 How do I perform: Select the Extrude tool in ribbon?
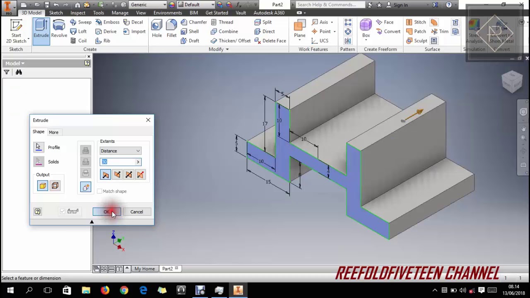click(41, 31)
